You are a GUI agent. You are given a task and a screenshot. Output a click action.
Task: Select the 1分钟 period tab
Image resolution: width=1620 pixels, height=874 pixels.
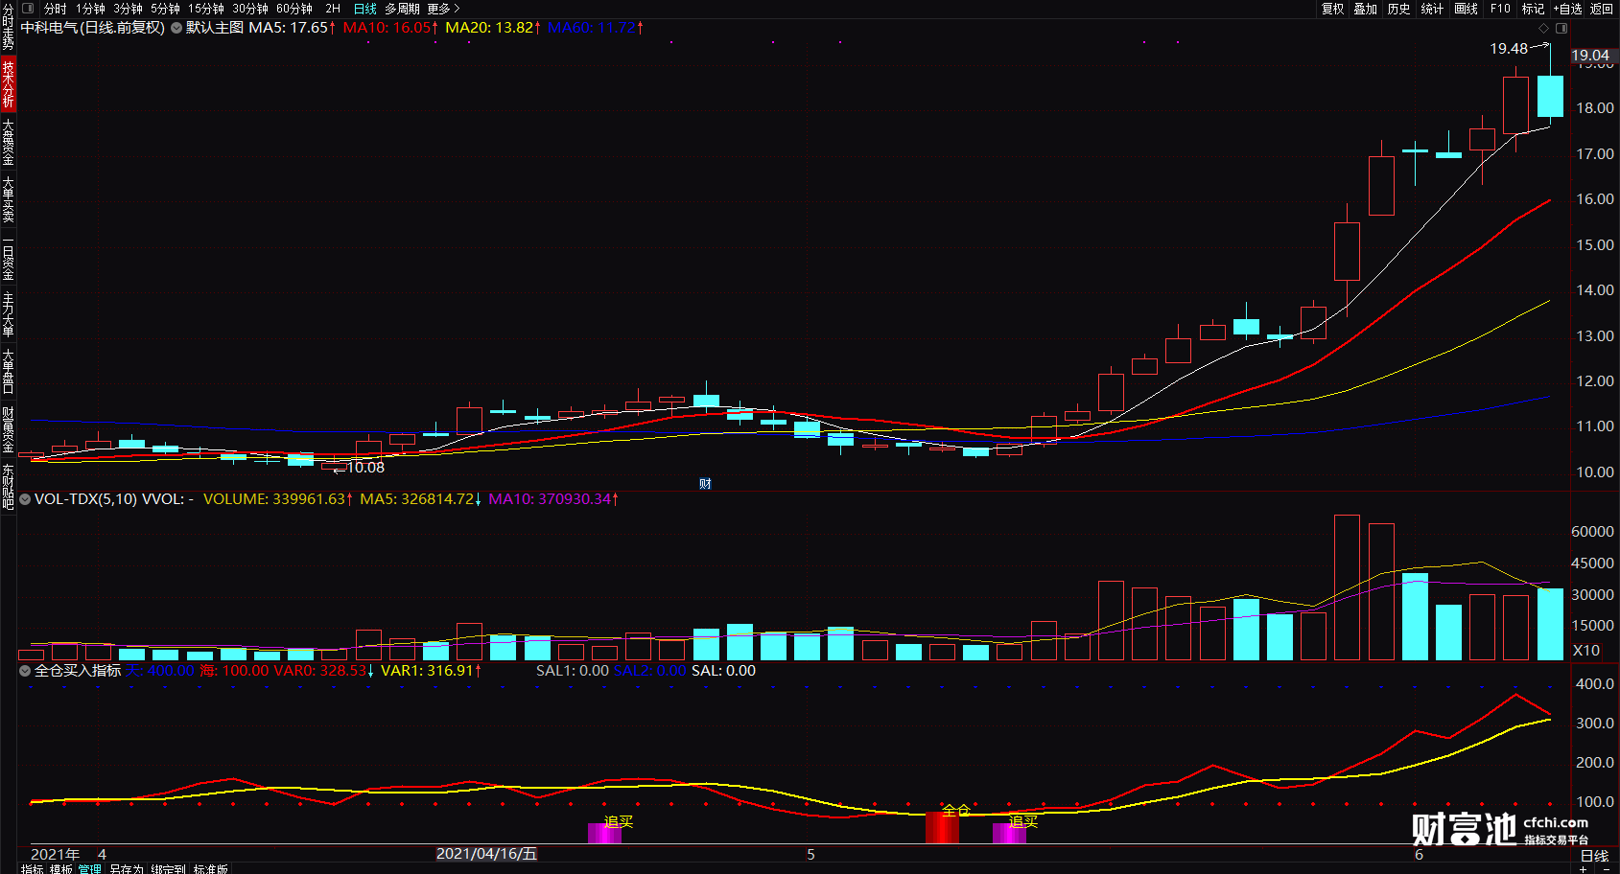(91, 9)
